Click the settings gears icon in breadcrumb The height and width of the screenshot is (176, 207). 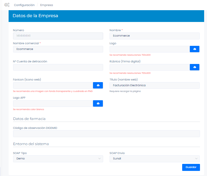(x=7, y=5)
